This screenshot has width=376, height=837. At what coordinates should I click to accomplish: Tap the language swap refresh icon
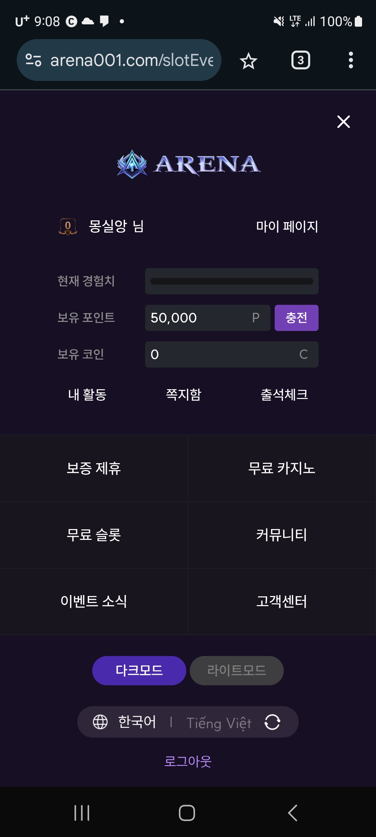click(x=272, y=722)
